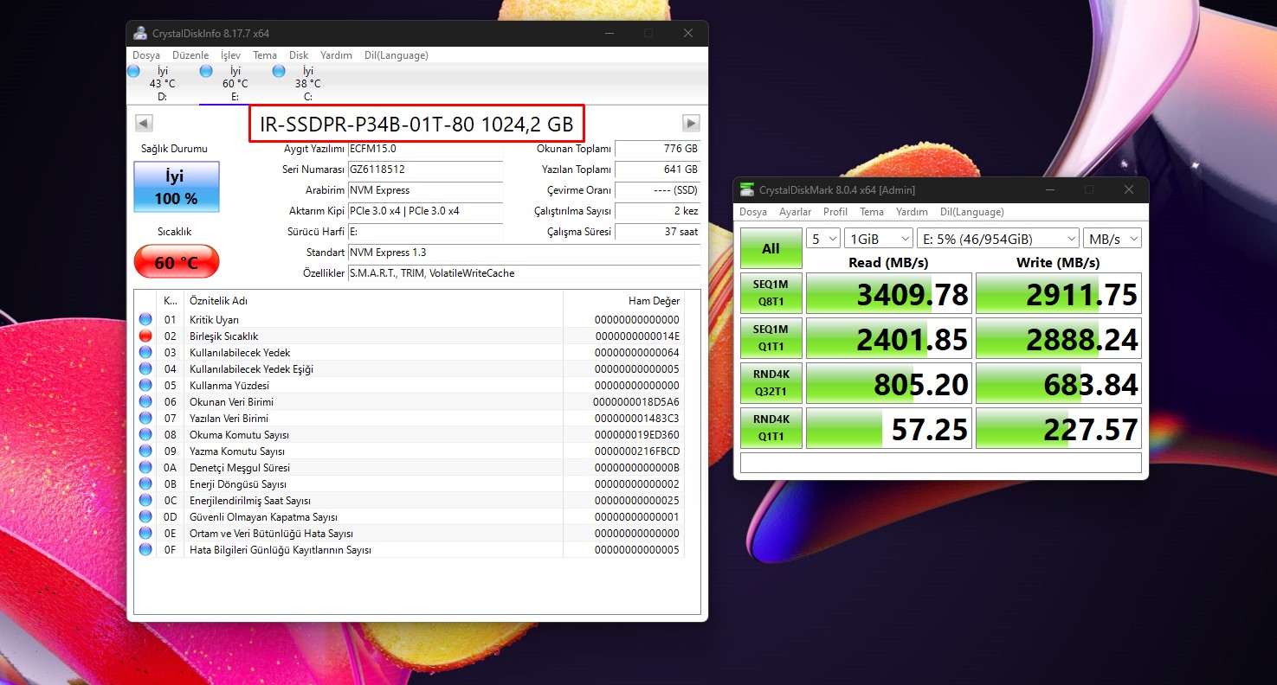Open Dosya menu in CrystalDiskInfo
This screenshot has width=1277, height=685.
pos(146,55)
